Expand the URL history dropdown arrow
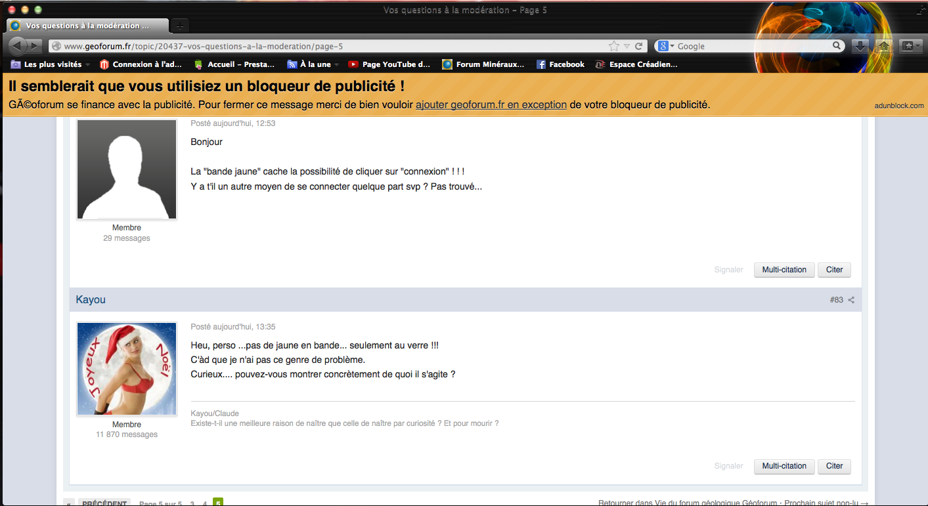Image resolution: width=928 pixels, height=506 pixels. click(627, 46)
